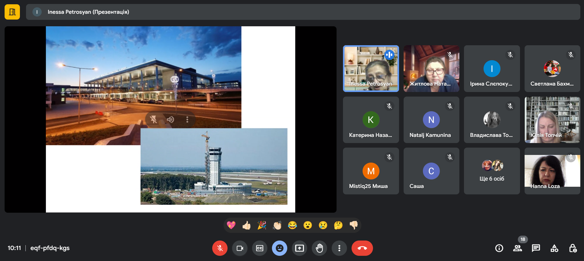The width and height of the screenshot is (584, 261).
Task: Select Inessa Petrosyan's video tile
Action: [371, 69]
